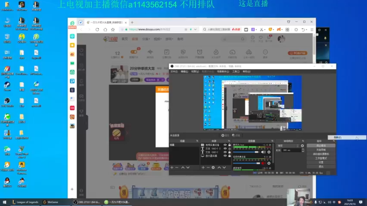This screenshot has height=206, width=367.
Task: Open the 工具 (Tools) menu in OBS
Action: pyautogui.click(x=236, y=71)
